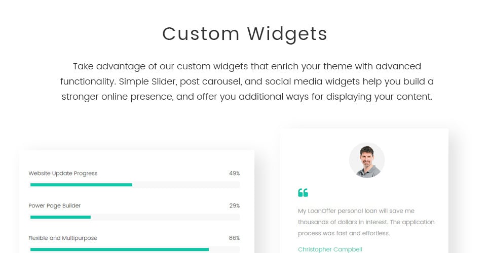Click the gray unfilled part of Website Update Progress bar
Screen dimensions: 489x253
tap(185, 185)
